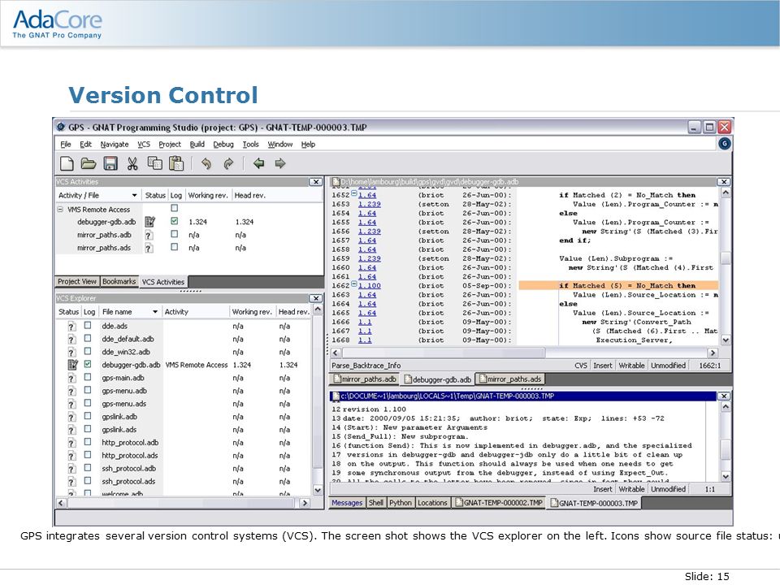Click the Save floppy disk icon
Image resolution: width=780 pixels, height=585 pixels.
pos(110,163)
